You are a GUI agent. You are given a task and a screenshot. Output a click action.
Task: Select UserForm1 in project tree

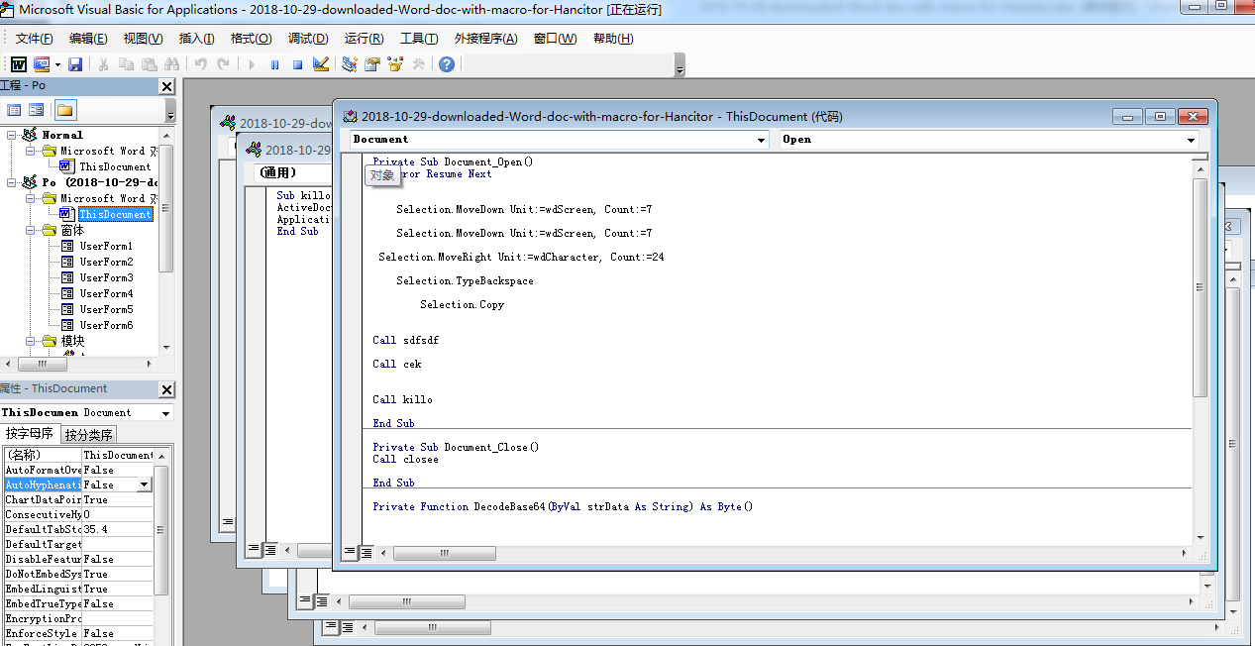pos(106,246)
